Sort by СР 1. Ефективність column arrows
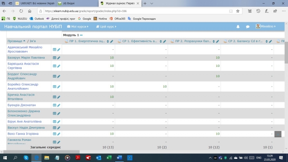Image resolution: width=288 pixels, height=162 pixels. click(161, 41)
